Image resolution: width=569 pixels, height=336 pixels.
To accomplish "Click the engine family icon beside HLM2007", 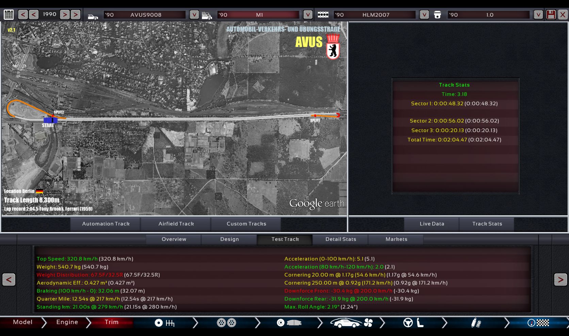I will click(x=323, y=15).
